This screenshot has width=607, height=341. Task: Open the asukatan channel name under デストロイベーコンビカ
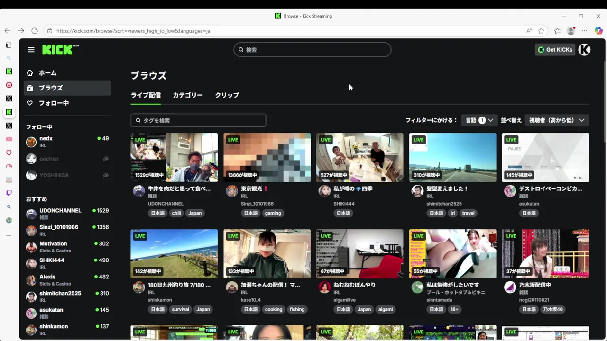point(529,204)
